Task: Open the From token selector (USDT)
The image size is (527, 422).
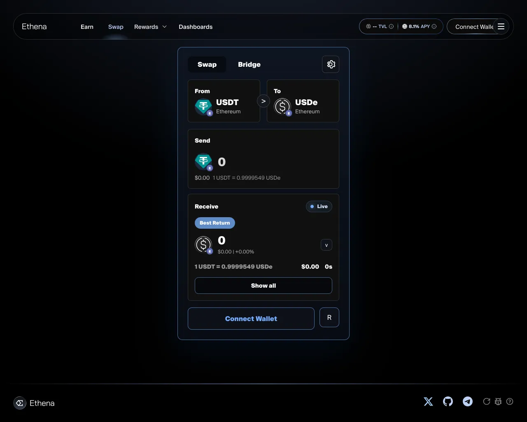Action: (224, 101)
